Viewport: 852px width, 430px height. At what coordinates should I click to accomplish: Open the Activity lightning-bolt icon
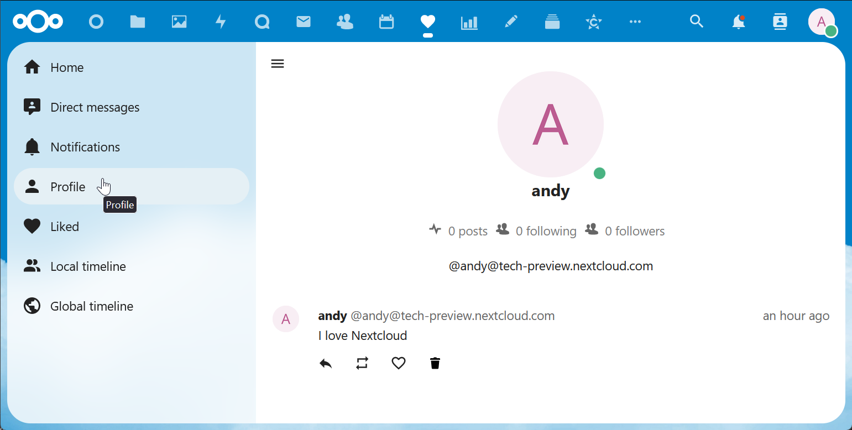221,22
